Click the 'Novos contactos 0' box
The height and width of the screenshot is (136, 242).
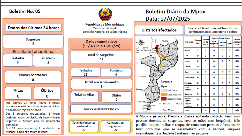[x=33, y=77]
